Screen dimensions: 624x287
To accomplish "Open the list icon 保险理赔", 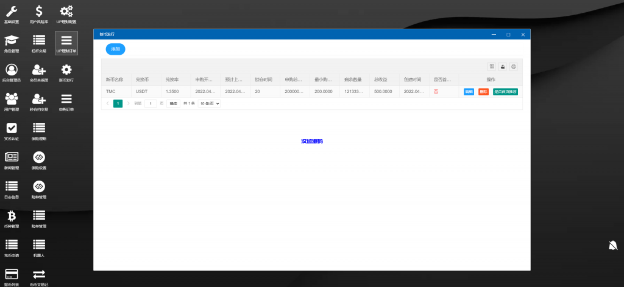I will (39, 131).
